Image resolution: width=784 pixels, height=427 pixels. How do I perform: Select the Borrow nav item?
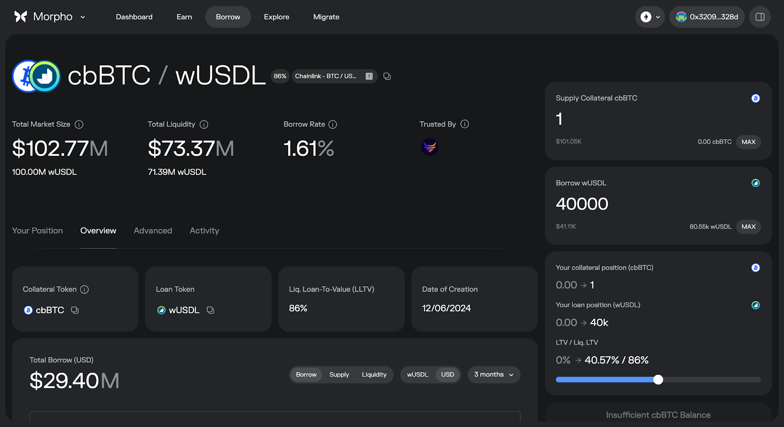click(x=228, y=17)
